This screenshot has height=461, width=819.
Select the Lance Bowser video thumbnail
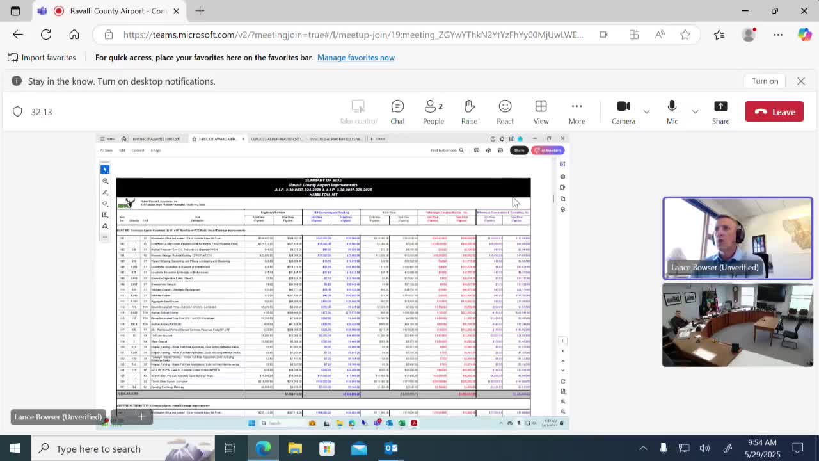tap(737, 238)
